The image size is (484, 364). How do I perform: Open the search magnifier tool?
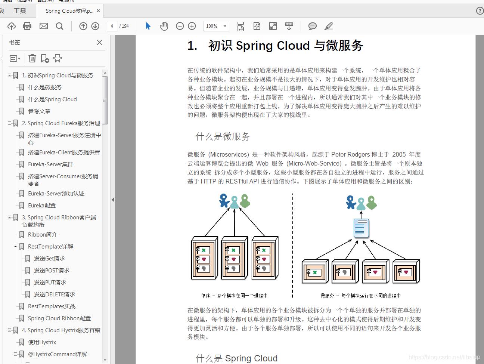tap(59, 26)
